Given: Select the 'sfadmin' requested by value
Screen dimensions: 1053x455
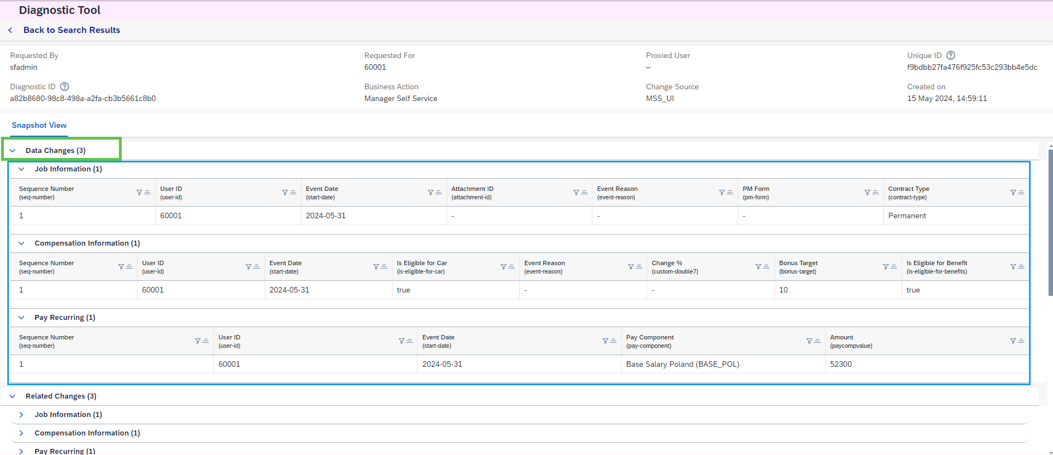Looking at the screenshot, I should 24,68.
